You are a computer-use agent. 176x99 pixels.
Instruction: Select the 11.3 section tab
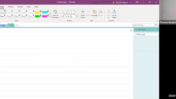pos(11,25)
